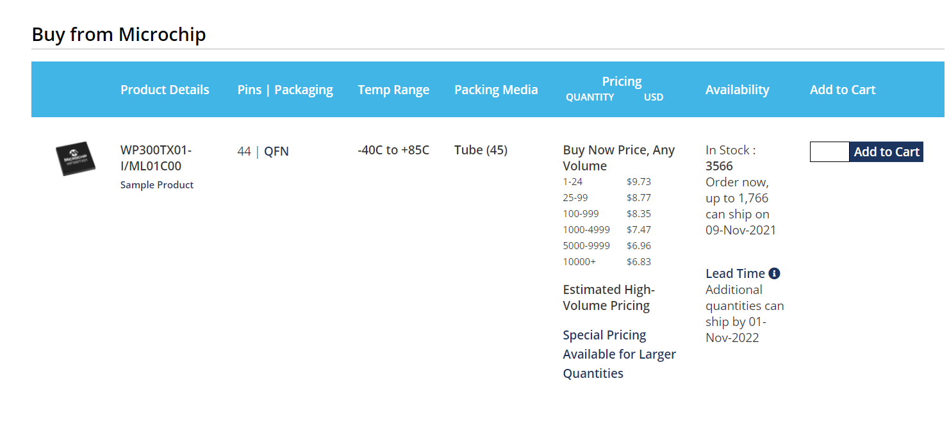Click the Lead Time info icon
The width and height of the screenshot is (949, 424).
point(774,273)
